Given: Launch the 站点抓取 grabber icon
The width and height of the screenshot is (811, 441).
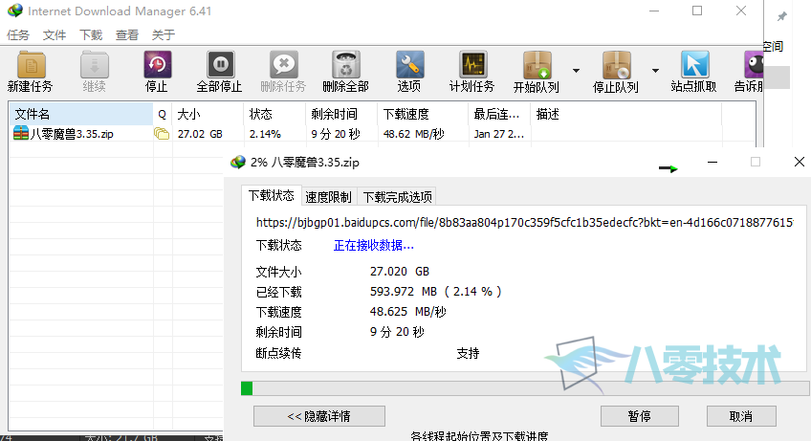Looking at the screenshot, I should tap(694, 65).
